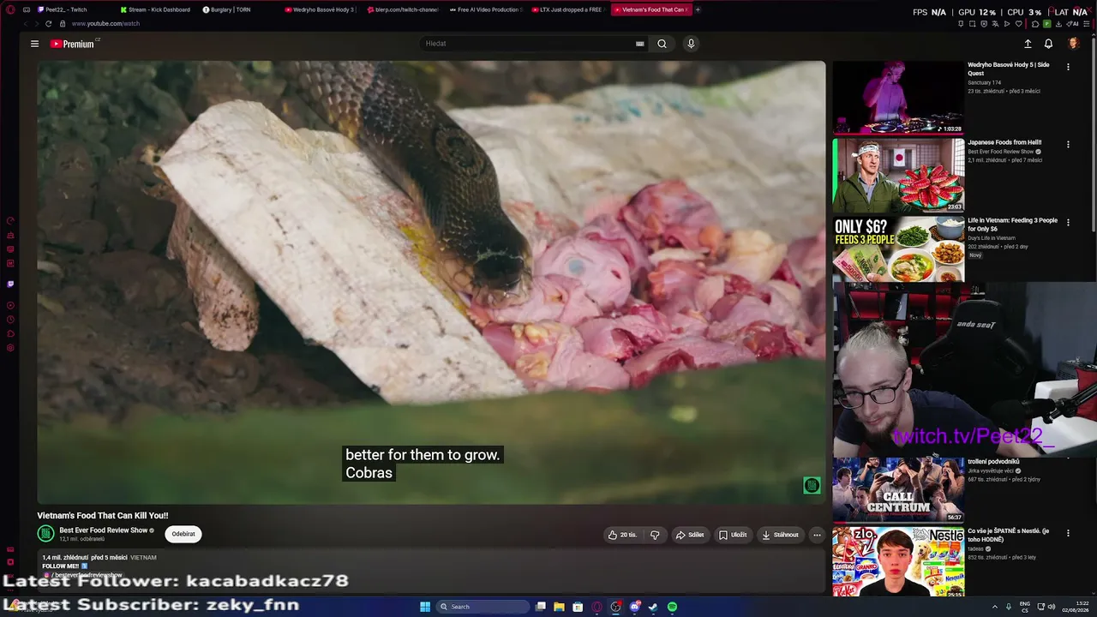Switch to Stream - Kick Dashboard tab
1097x617 pixels.
(x=156, y=9)
